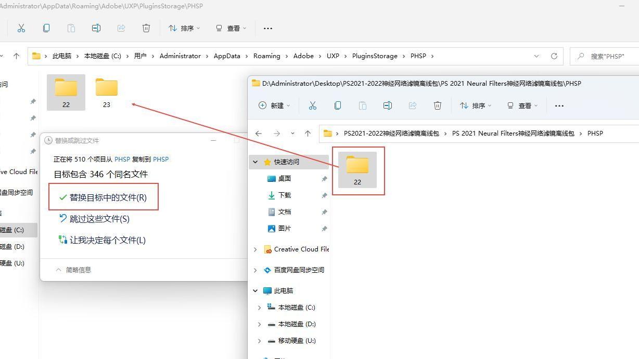
Task: Select the AppData breadcrumb segment
Action: (x=227, y=56)
